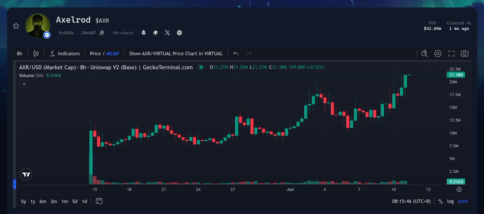484x214 pixels.
Task: Open the owl-logo explorer link
Action: tap(143, 33)
